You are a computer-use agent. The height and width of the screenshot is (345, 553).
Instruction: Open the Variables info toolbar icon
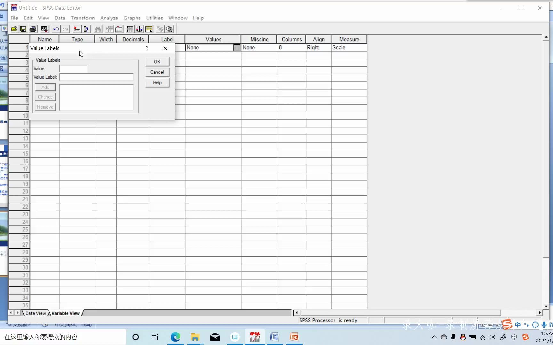click(x=86, y=29)
